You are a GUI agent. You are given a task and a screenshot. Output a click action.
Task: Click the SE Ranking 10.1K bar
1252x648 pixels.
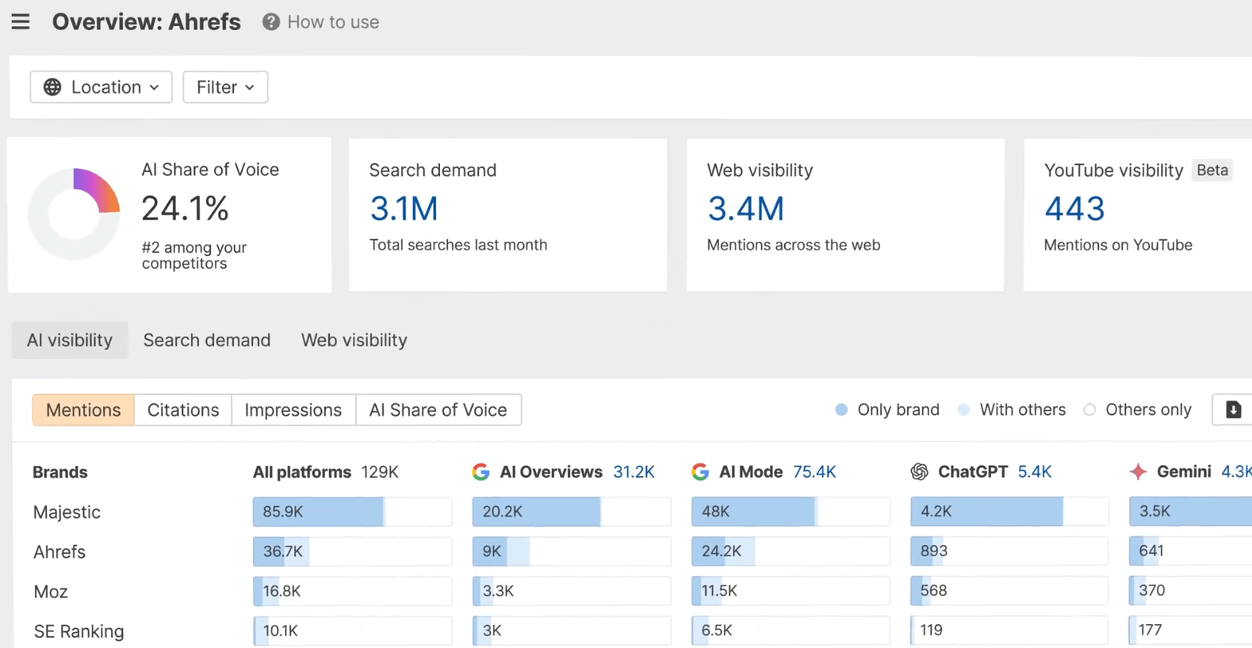point(352,631)
